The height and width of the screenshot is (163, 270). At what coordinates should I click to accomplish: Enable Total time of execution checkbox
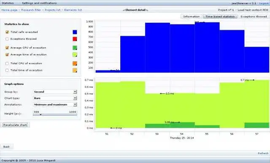7,70
